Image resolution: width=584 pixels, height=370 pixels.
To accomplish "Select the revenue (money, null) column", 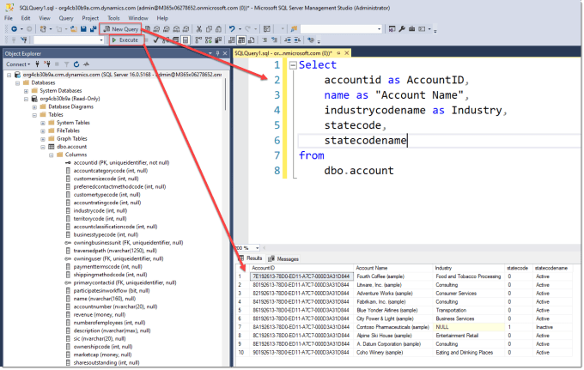I will pyautogui.click(x=99, y=315).
